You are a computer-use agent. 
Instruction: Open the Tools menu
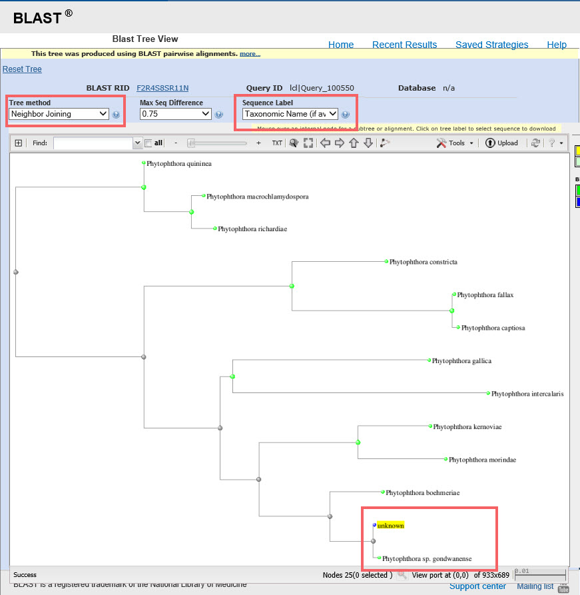455,143
